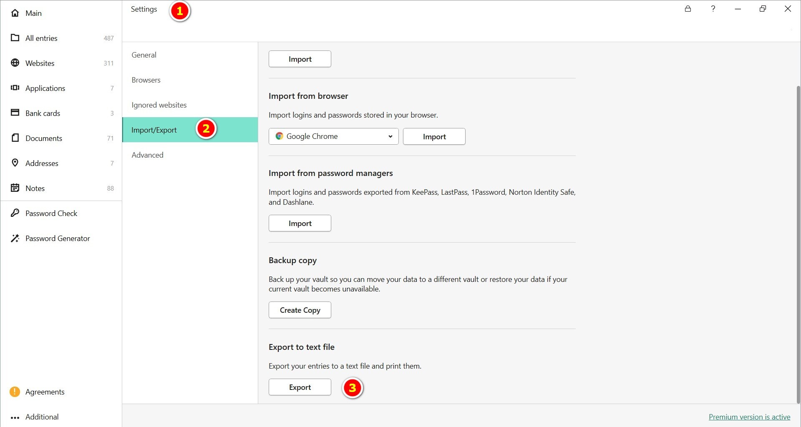Image resolution: width=801 pixels, height=427 pixels.
Task: Open help question mark icon
Action: [x=713, y=9]
